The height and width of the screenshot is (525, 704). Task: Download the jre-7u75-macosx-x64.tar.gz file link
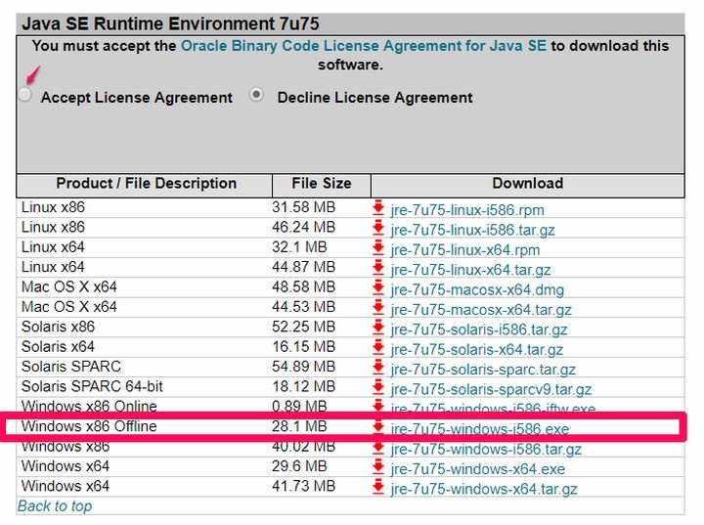(x=480, y=310)
